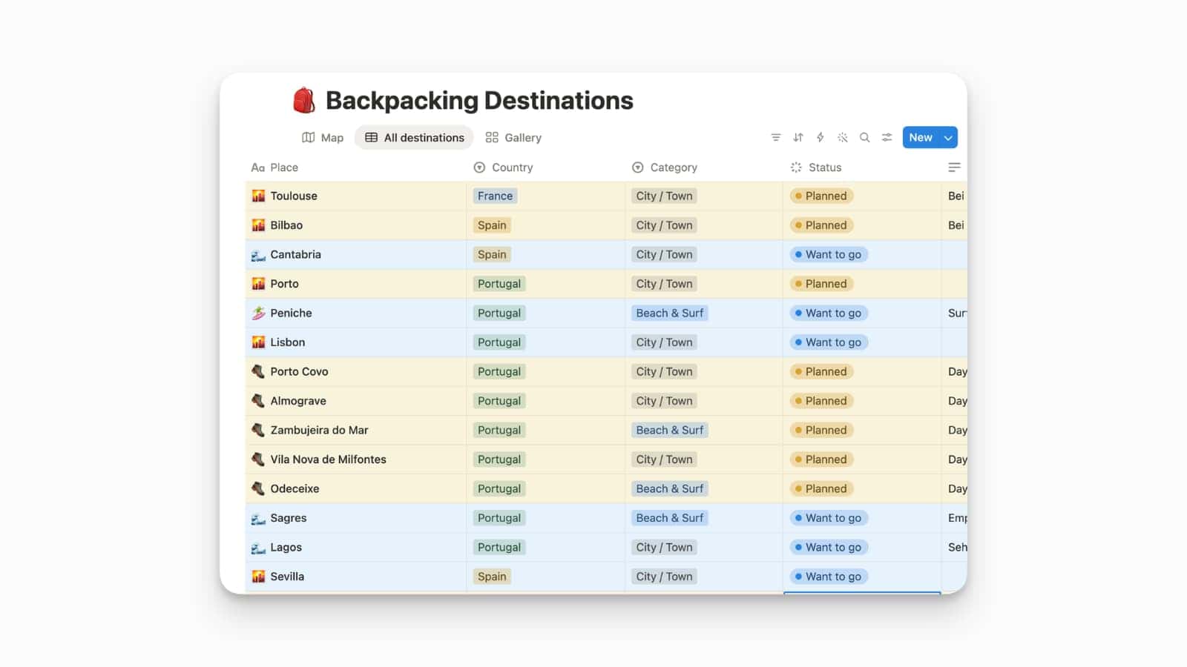Click the filter icon in the toolbar
The height and width of the screenshot is (667, 1187).
tap(776, 138)
